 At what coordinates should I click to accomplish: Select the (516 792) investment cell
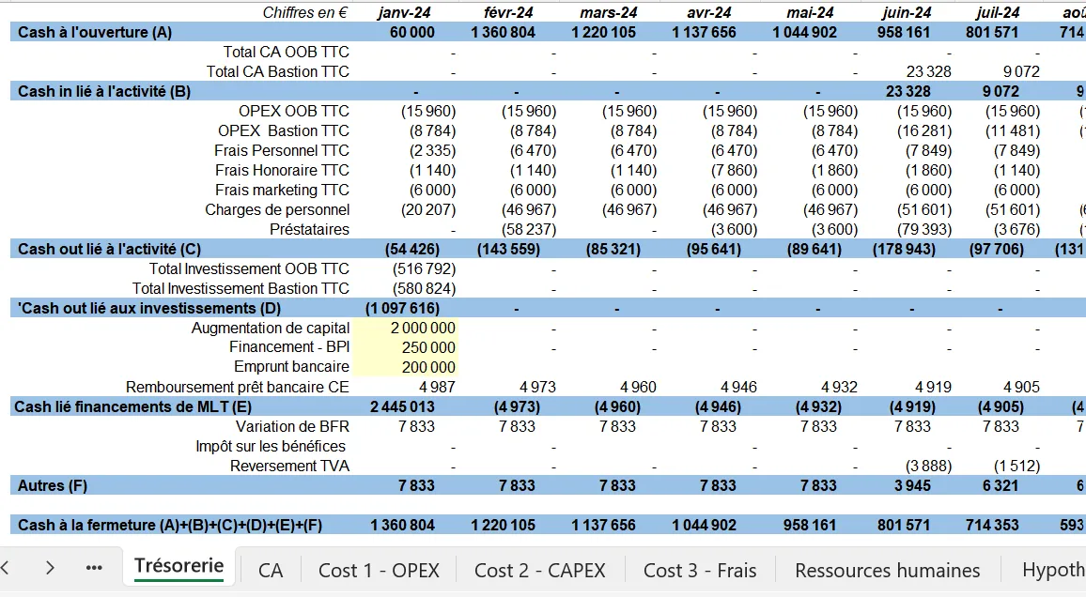(x=424, y=269)
